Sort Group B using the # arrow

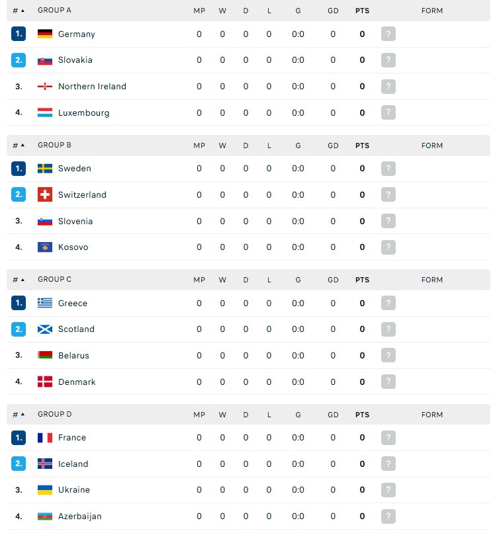(x=23, y=145)
